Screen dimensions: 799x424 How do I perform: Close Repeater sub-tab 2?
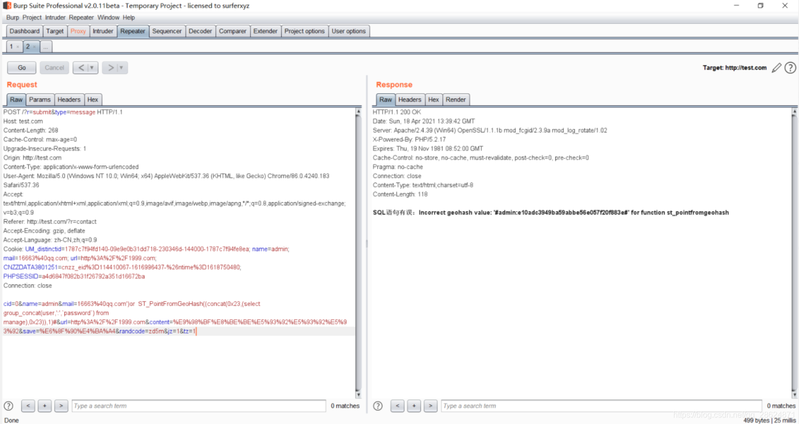point(35,47)
